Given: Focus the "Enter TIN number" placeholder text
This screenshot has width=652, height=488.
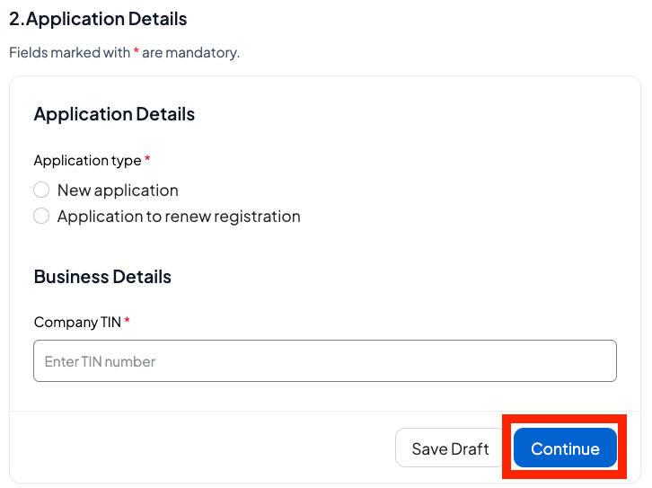Looking at the screenshot, I should pos(100,361).
